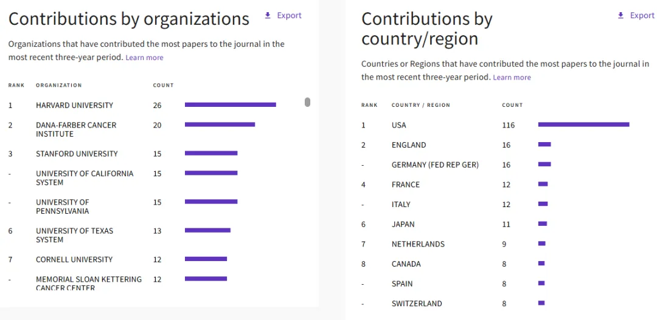
Task: Click Netherlands count 9
Action: click(x=504, y=244)
